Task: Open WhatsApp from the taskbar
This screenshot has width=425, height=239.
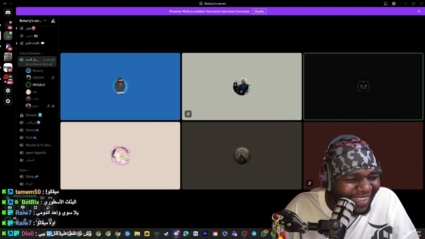Action: [x=264, y=234]
